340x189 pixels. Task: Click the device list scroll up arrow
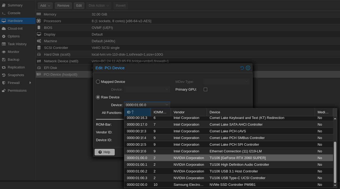click(x=335, y=118)
